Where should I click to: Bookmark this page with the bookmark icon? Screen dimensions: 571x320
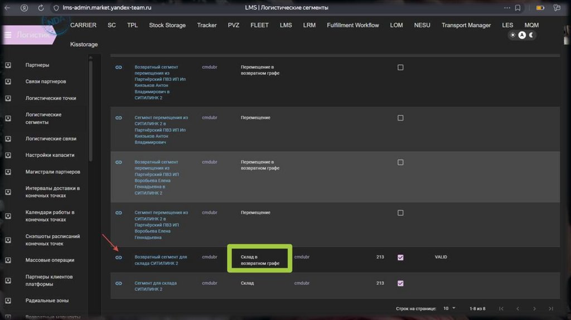pos(517,8)
